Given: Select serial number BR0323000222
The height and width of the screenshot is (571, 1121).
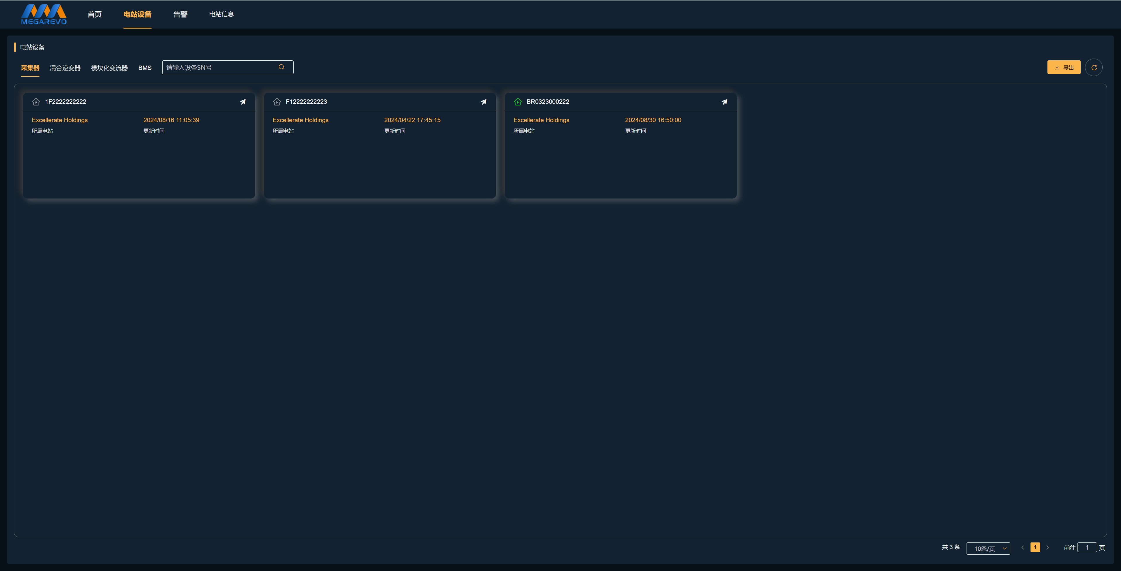Looking at the screenshot, I should coord(548,102).
